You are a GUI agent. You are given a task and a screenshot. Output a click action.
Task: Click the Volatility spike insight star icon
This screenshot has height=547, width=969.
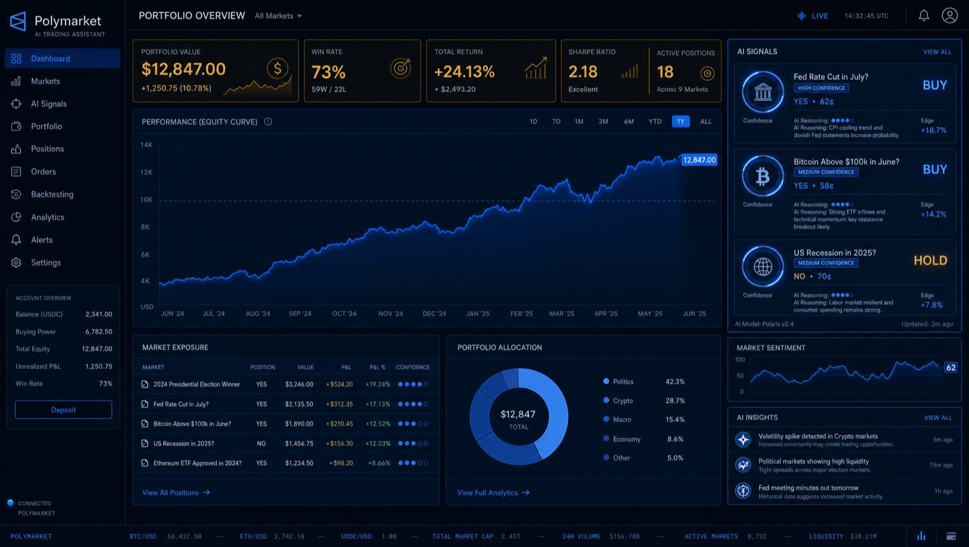pos(743,440)
